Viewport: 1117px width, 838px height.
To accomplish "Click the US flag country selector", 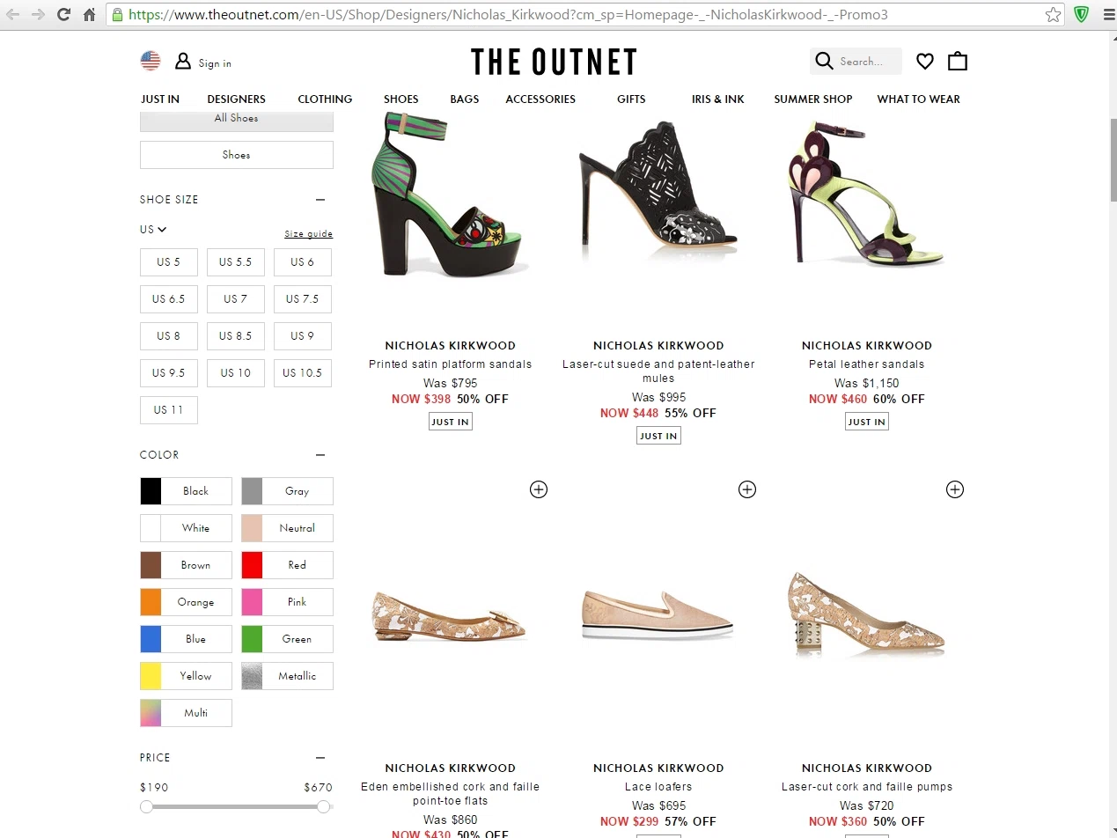I will [151, 61].
